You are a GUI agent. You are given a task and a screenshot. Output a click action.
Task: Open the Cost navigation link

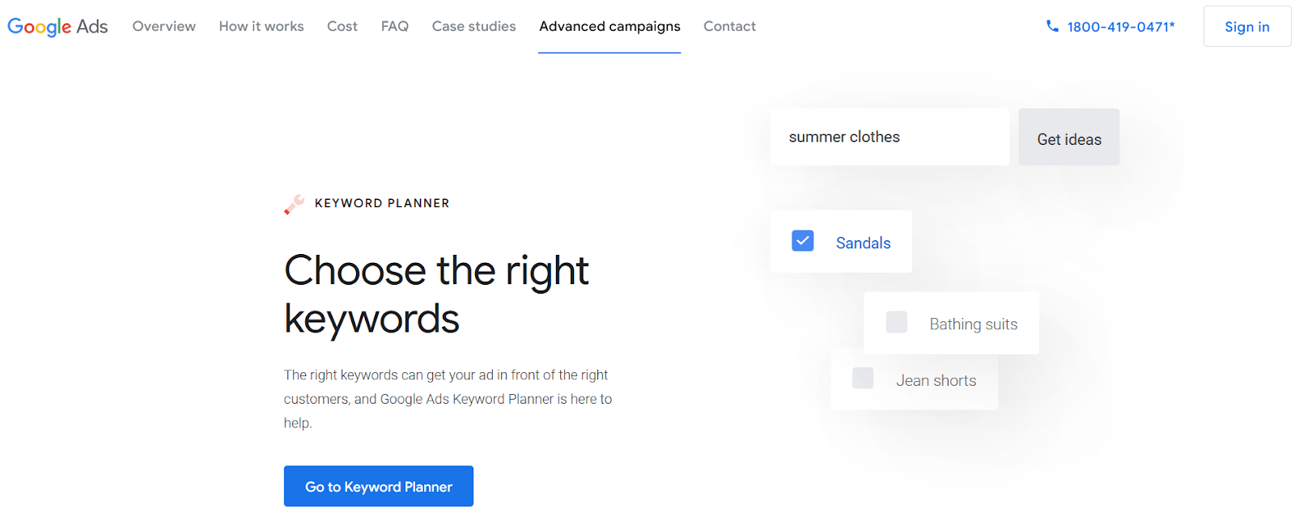[x=342, y=27]
